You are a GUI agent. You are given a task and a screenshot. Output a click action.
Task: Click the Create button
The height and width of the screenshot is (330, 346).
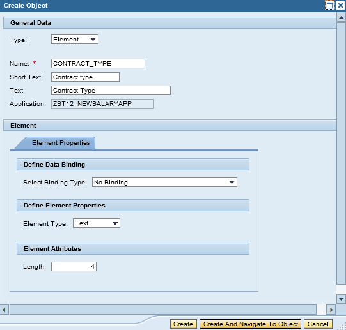pos(183,324)
